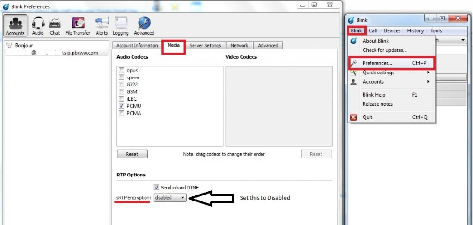Enable the GSM audio codec

coord(121,91)
